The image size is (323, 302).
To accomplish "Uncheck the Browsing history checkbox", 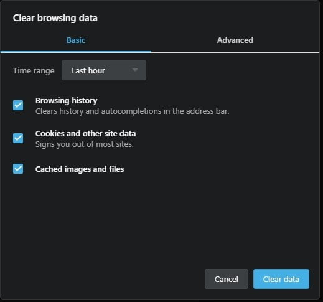I will (18, 105).
